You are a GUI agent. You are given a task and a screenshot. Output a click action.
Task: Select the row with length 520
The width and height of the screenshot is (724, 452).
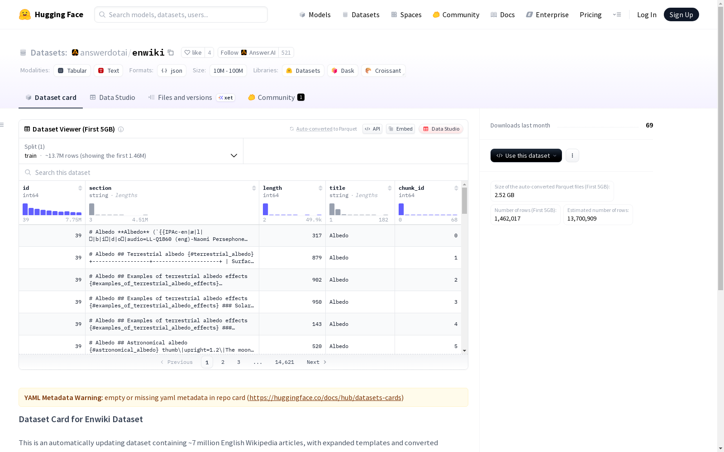click(240, 345)
